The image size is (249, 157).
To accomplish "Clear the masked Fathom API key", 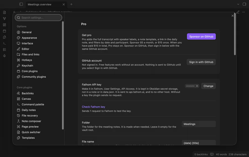I will tap(197, 86).
